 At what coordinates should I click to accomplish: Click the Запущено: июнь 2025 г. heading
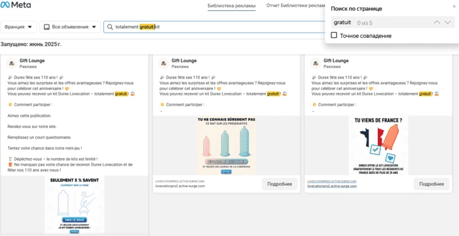31,45
